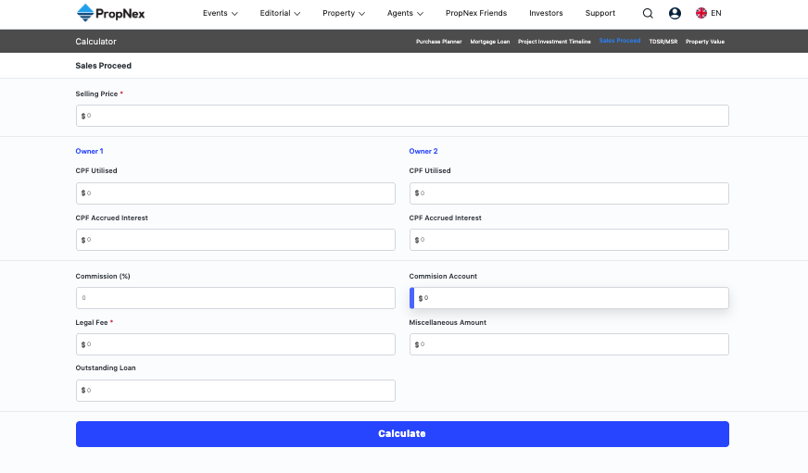Open the Agents dropdown menu
The width and height of the screenshot is (808, 473).
click(405, 14)
